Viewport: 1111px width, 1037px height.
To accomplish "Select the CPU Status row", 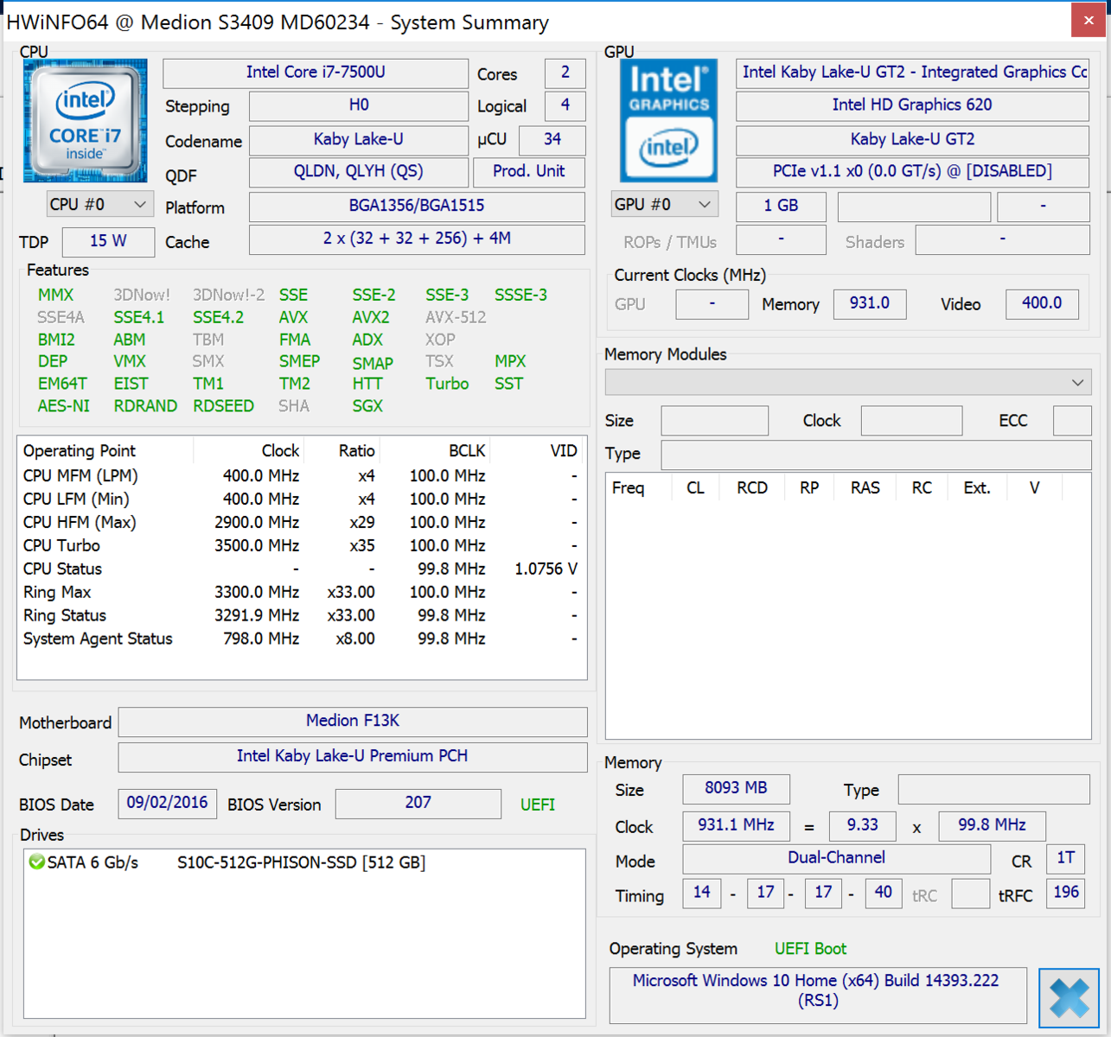I will (x=301, y=569).
